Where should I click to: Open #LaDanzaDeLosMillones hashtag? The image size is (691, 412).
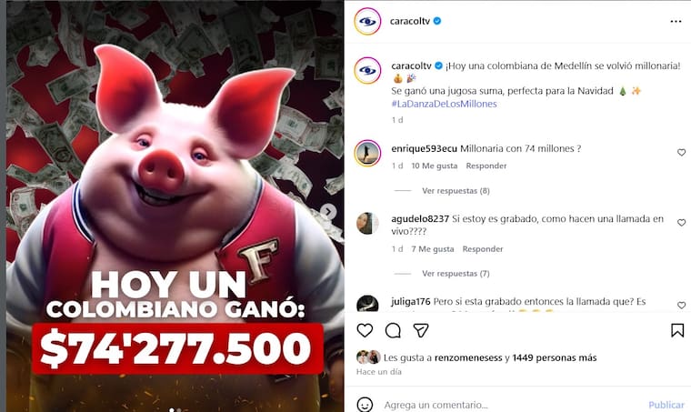tap(444, 104)
